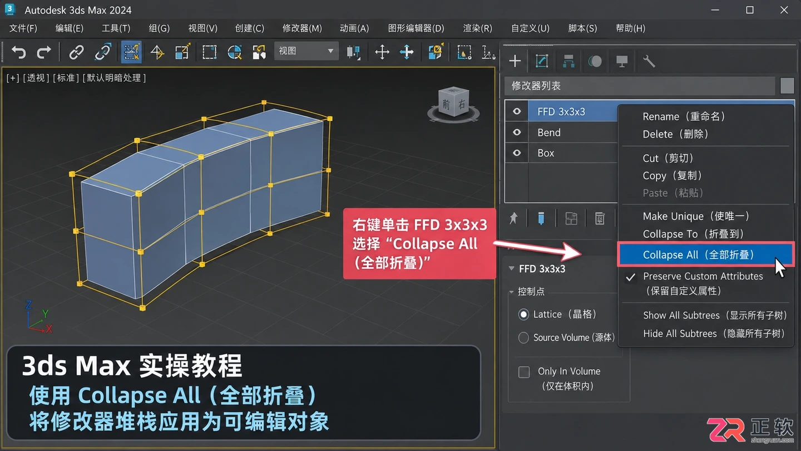
Task: Click the dashed-square snaps toggle icon
Action: 464,52
